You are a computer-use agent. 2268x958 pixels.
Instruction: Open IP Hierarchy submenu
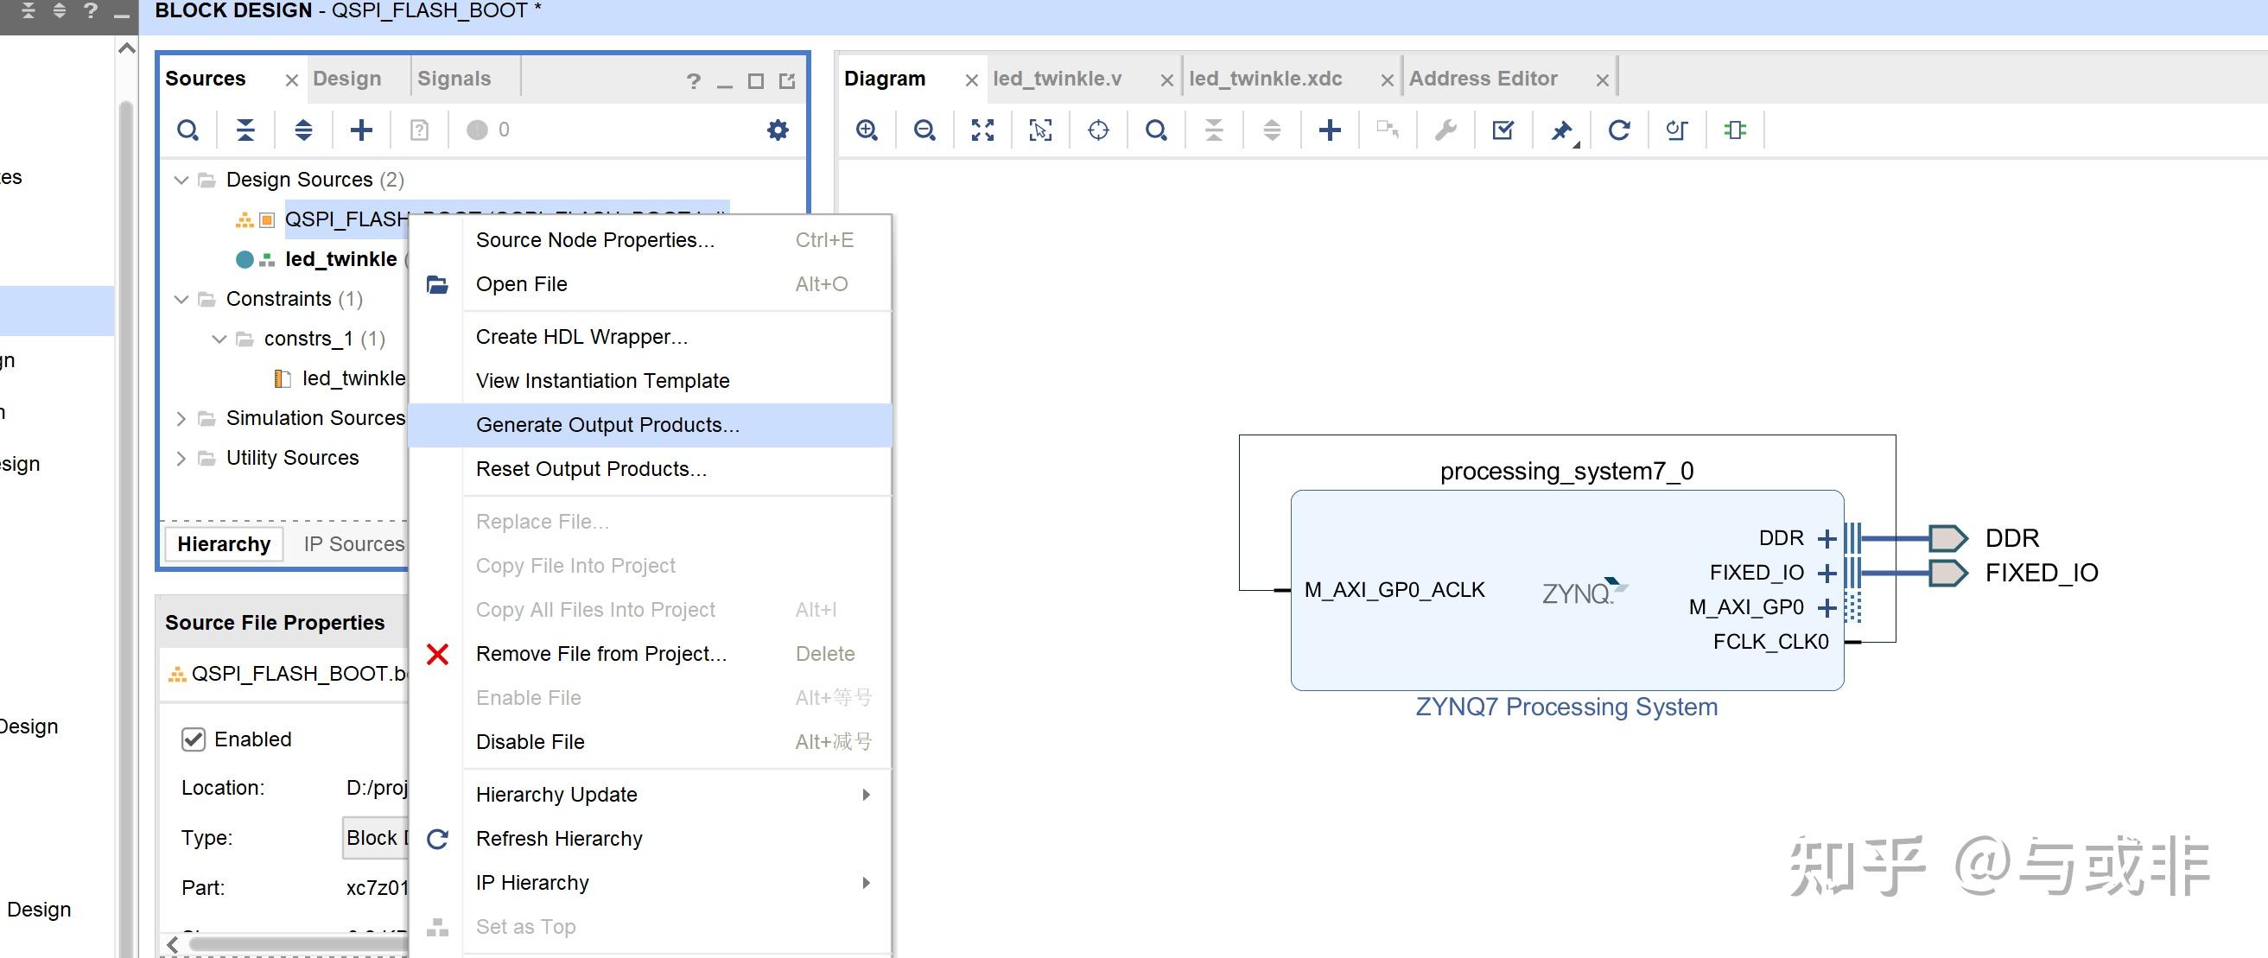tap(677, 882)
